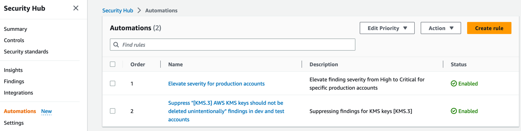Open the Action dropdown
Viewport: 521px width, 131px height.
pos(441,28)
